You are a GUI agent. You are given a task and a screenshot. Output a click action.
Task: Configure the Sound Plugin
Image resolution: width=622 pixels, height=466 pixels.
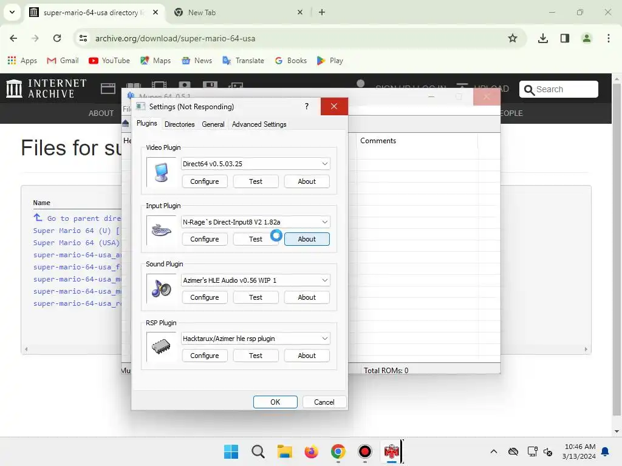pyautogui.click(x=204, y=297)
